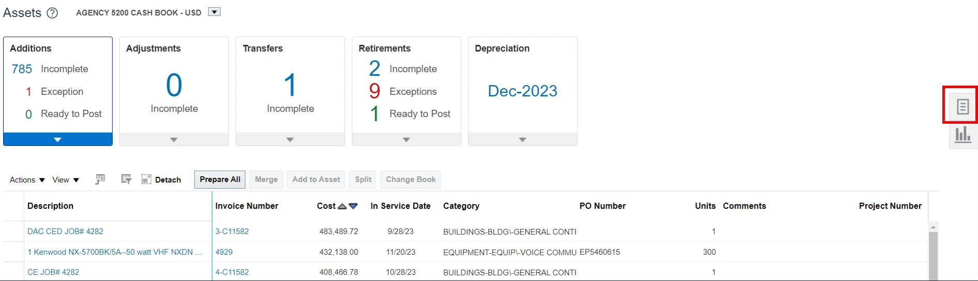
Task: Open the Actions menu
Action: pyautogui.click(x=27, y=180)
